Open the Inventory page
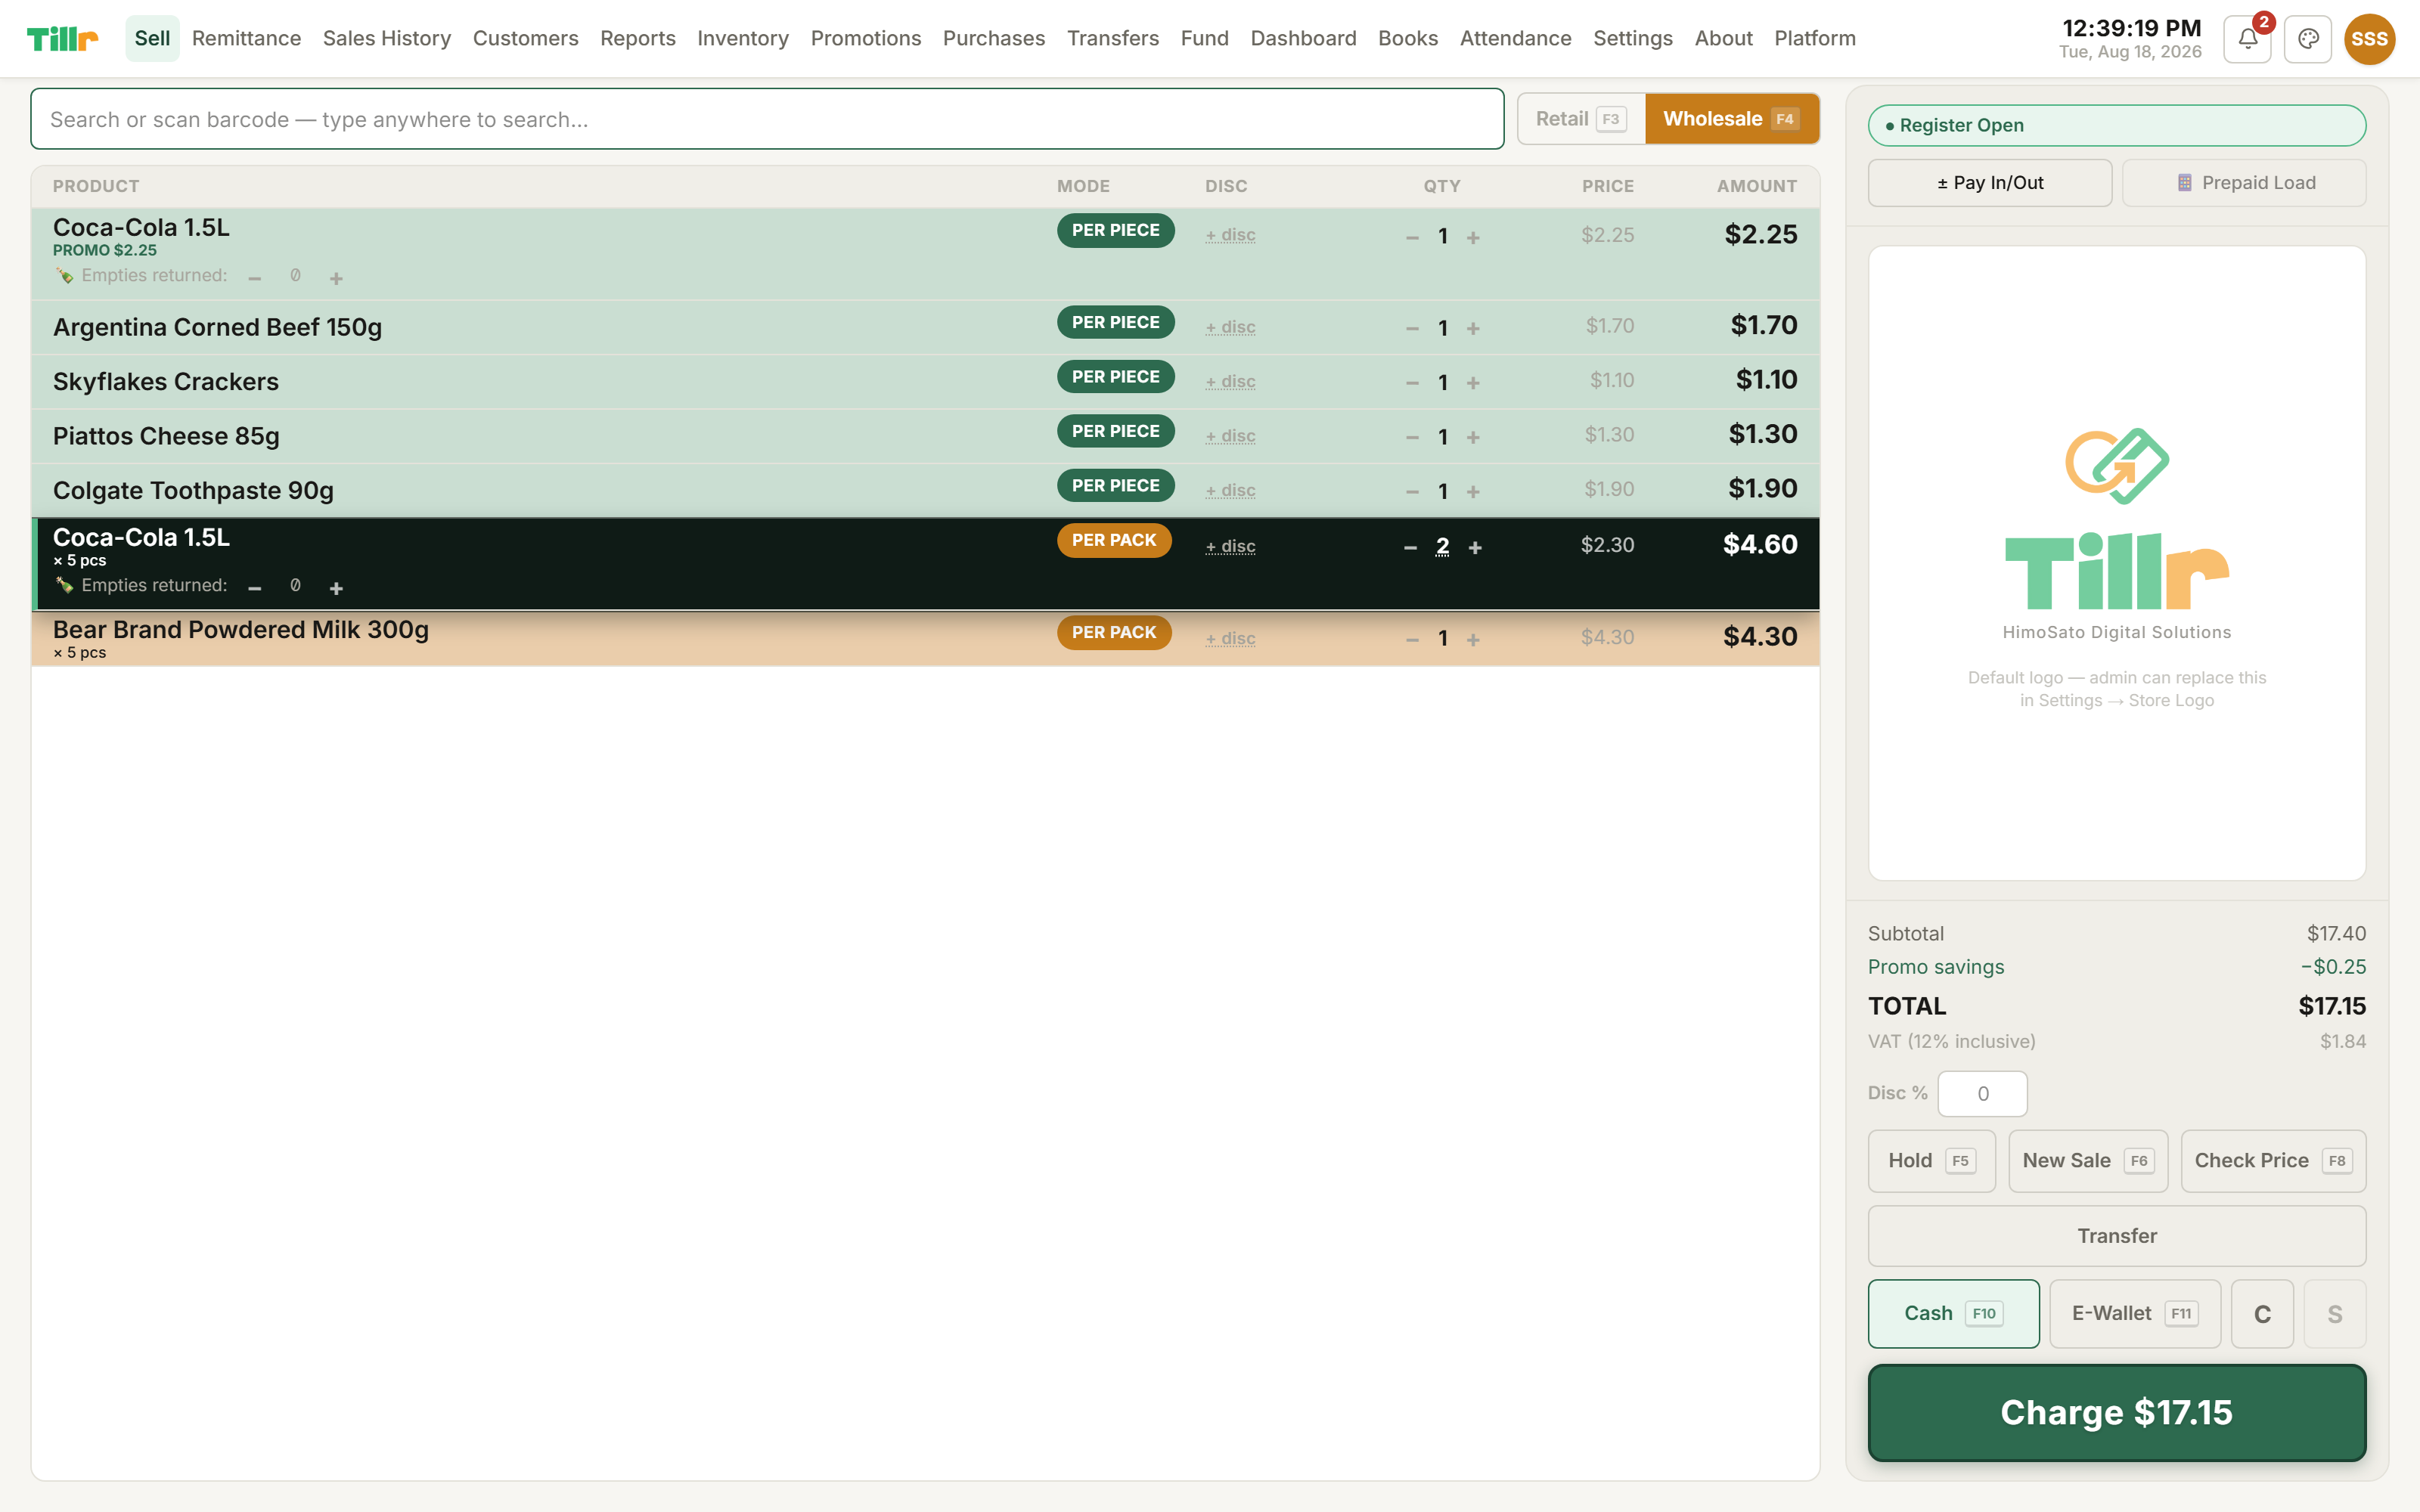2420x1512 pixels. coord(742,39)
